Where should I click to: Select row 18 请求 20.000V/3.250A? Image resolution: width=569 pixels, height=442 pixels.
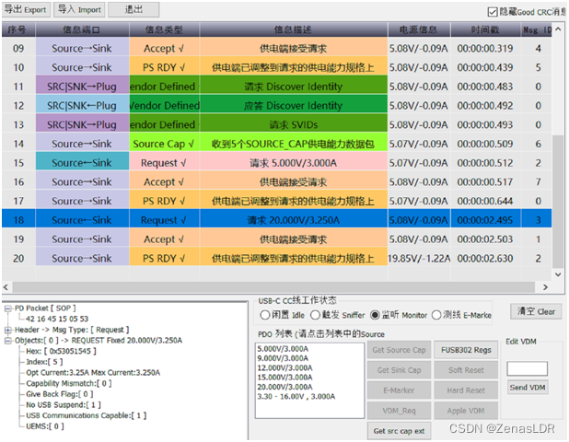coord(276,220)
